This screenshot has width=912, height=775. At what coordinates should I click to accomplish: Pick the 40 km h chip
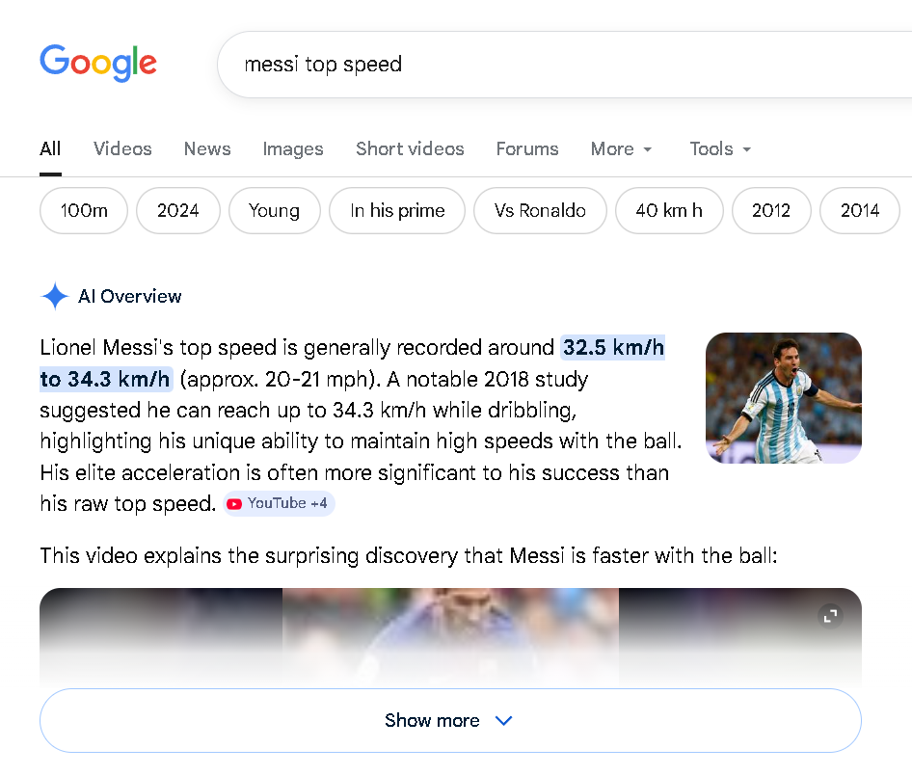tap(669, 210)
